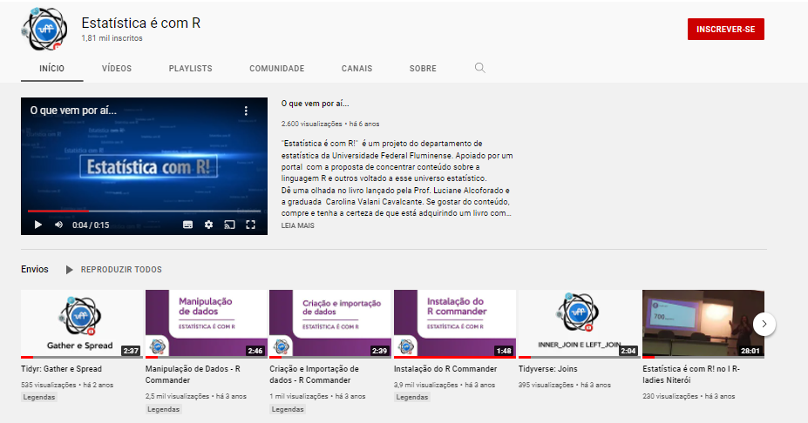Open the Manipulação de dados thumbnail
Screen dimensions: 808x423
point(206,324)
